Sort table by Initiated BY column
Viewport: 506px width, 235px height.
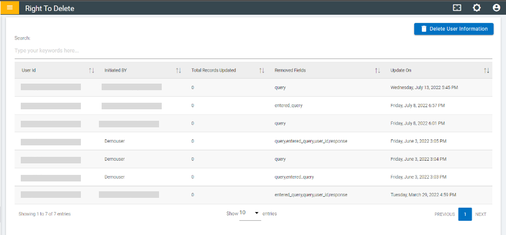click(178, 70)
